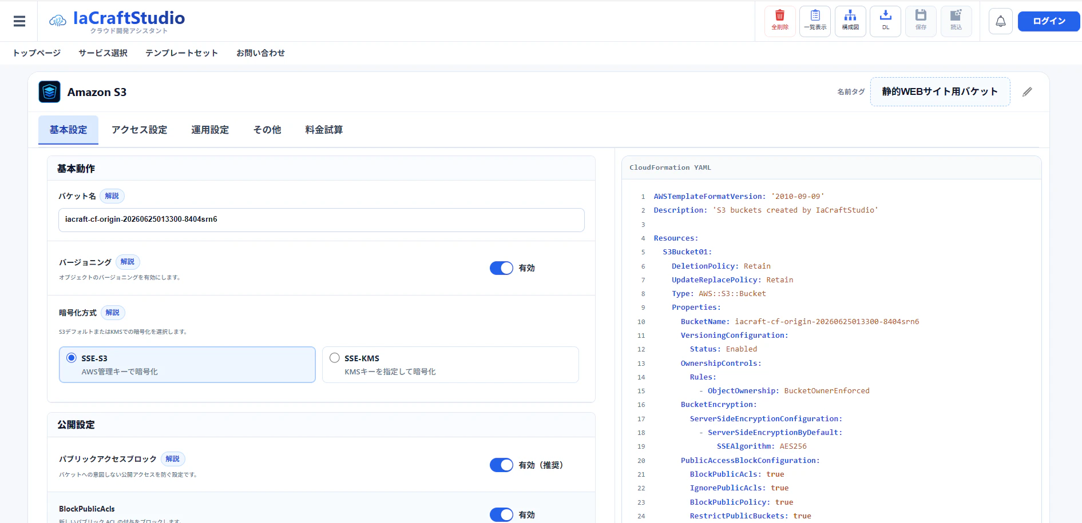Click the SSEAlgorithm: AES256 YAML line
The width and height of the screenshot is (1082, 523).
tap(762, 446)
